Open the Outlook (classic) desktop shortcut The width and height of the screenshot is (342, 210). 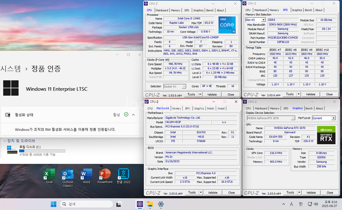(x=68, y=178)
